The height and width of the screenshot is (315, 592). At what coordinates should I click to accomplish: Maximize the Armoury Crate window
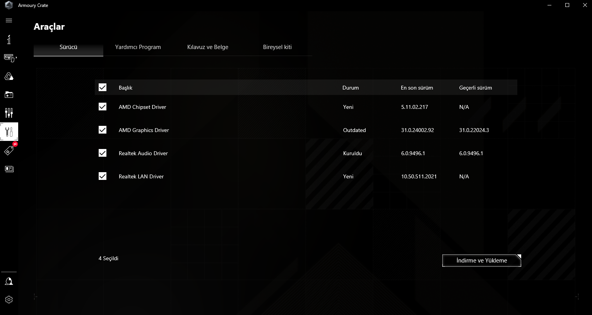coord(567,5)
